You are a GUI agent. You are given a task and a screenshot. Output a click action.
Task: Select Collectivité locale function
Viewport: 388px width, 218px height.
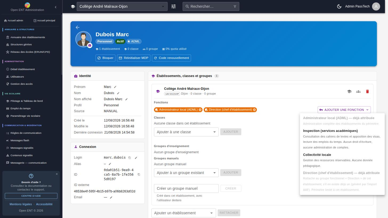coord(342,160)
